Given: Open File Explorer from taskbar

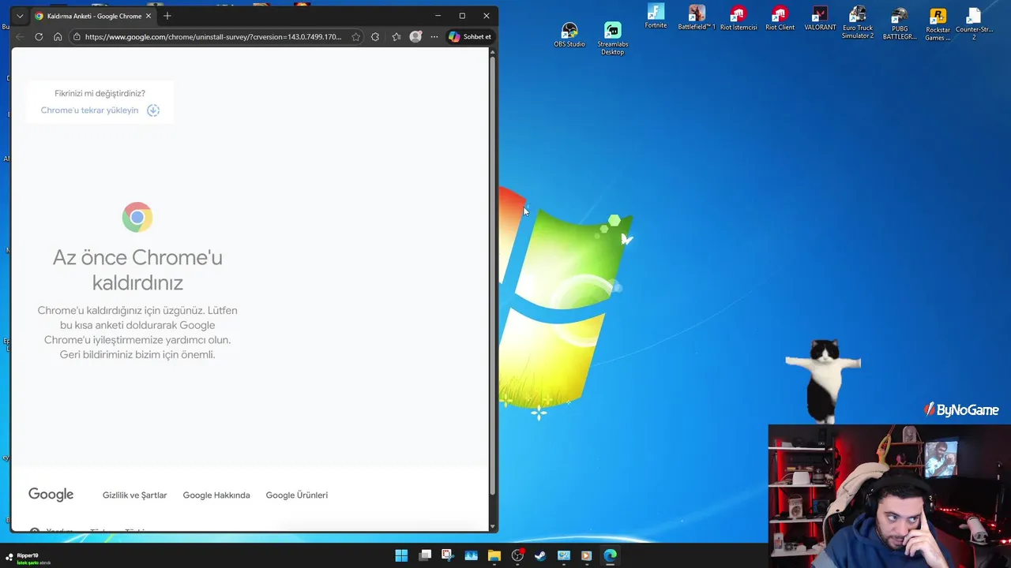Looking at the screenshot, I should pyautogui.click(x=494, y=555).
